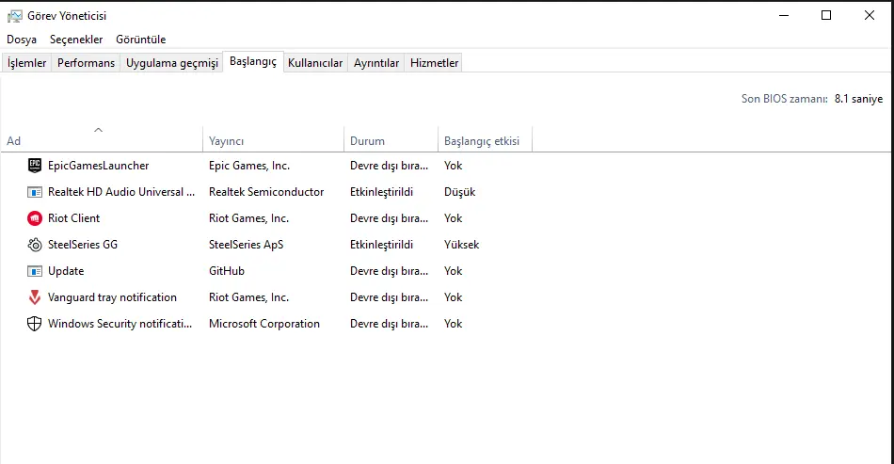Click the Yüksek startup impact value
Viewport: 894px width, 464px height.
coord(462,245)
